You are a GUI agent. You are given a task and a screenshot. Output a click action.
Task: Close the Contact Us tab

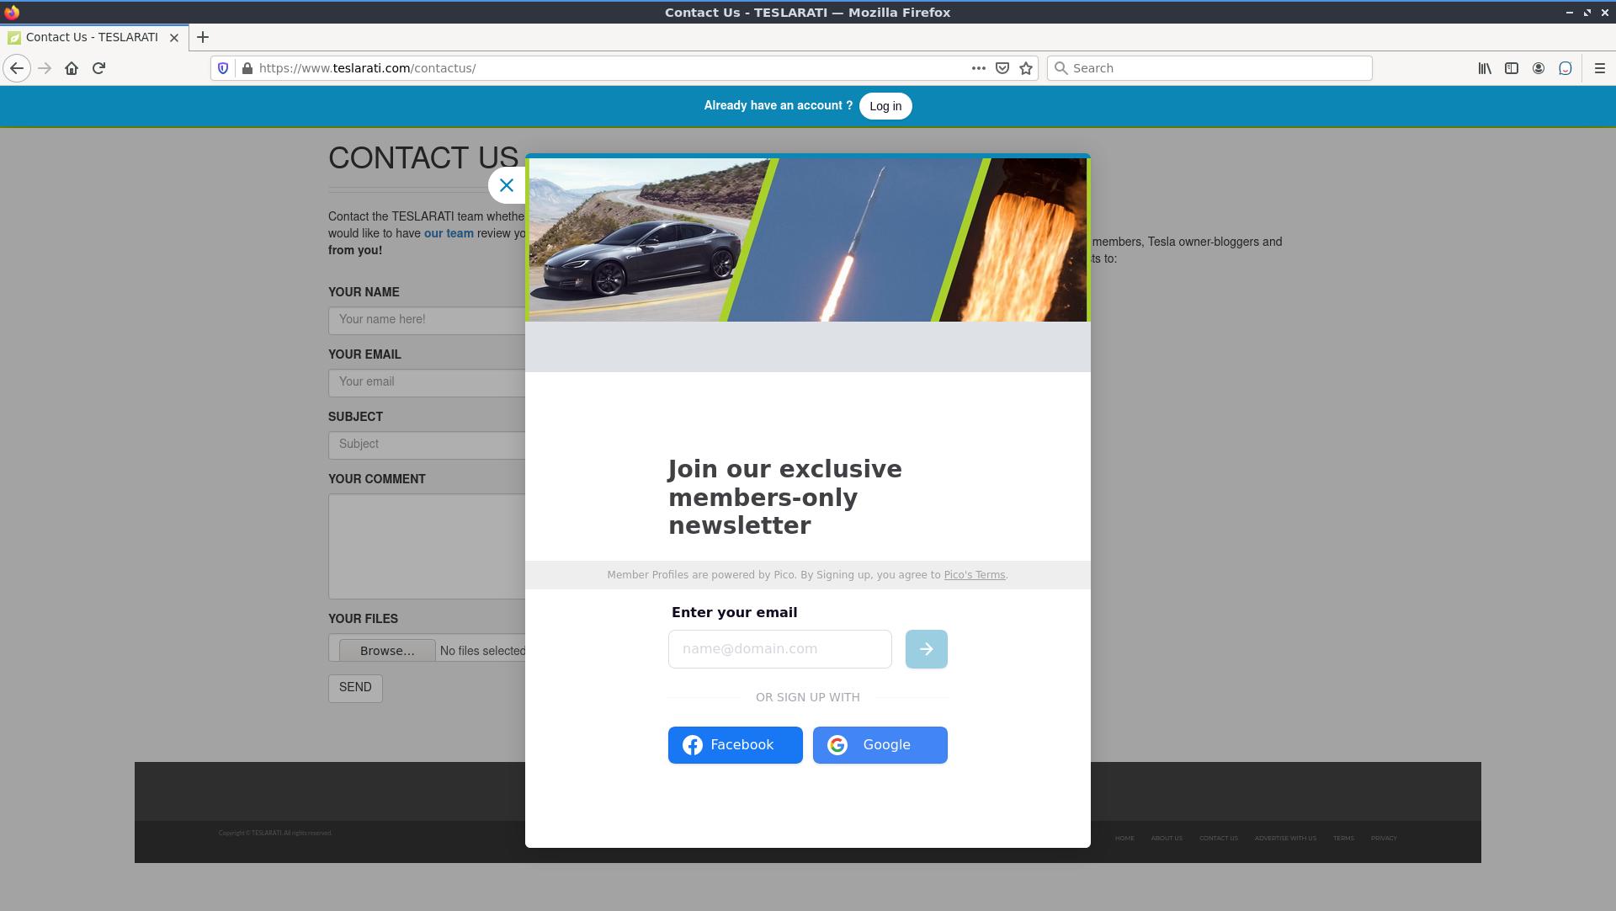coord(174,37)
